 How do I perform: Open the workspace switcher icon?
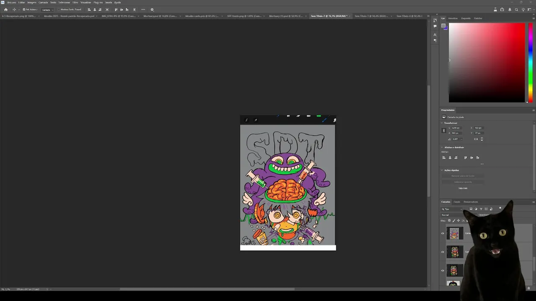[530, 10]
